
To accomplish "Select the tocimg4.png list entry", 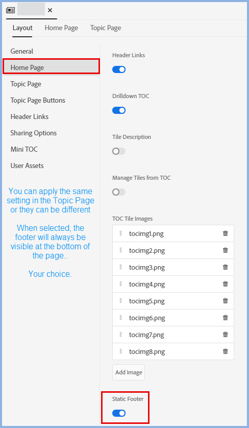I will (x=173, y=284).
